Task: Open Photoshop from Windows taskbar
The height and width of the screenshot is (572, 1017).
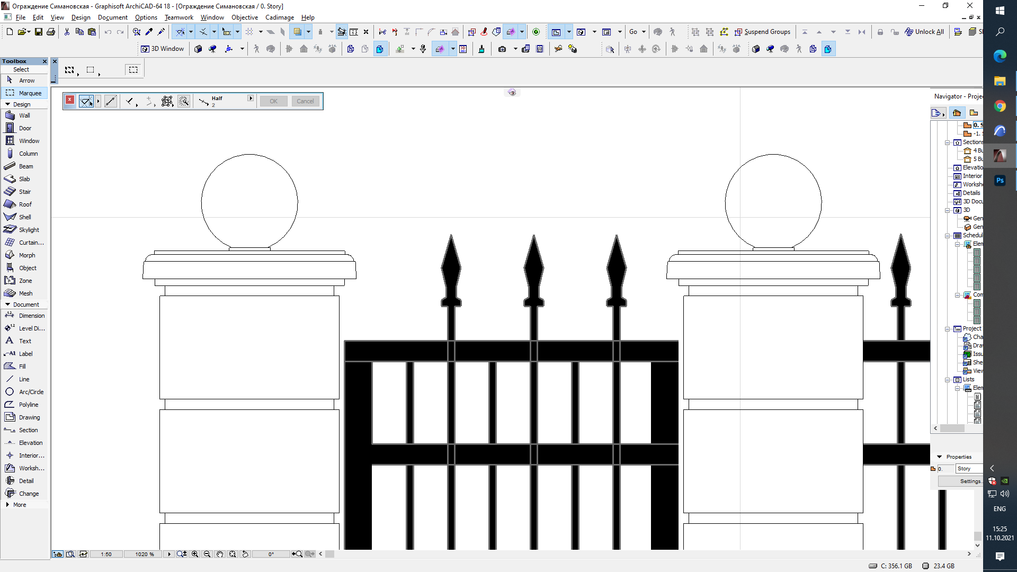Action: [1000, 181]
